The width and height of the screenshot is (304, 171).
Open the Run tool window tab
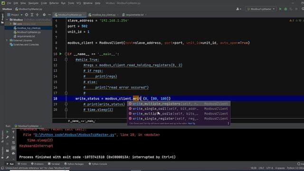coord(10,164)
